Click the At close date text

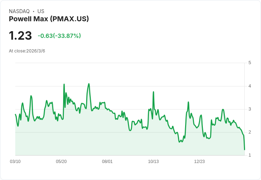[x=27, y=51]
